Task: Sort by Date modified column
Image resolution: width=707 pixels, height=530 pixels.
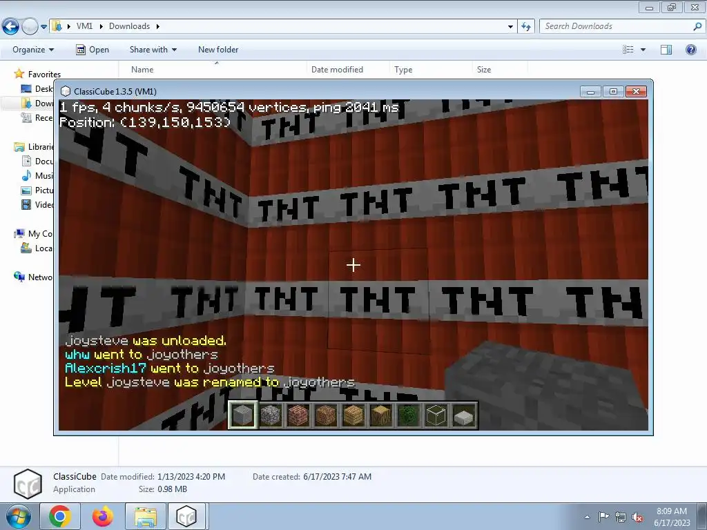Action: click(x=348, y=70)
